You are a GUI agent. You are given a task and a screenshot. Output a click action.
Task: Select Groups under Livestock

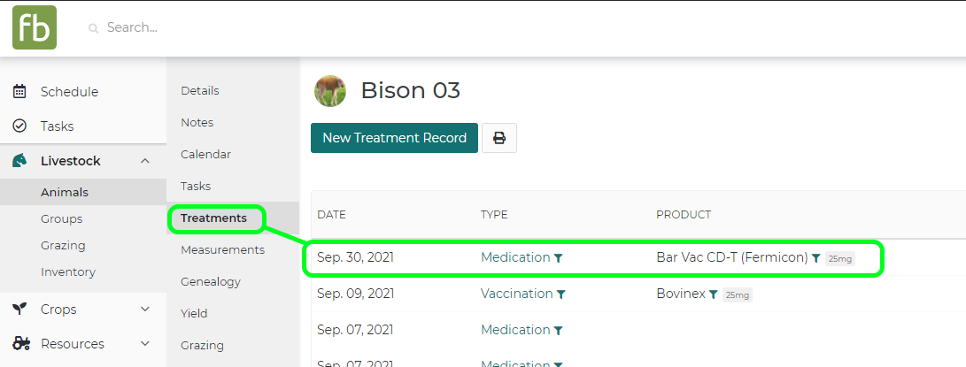click(61, 219)
